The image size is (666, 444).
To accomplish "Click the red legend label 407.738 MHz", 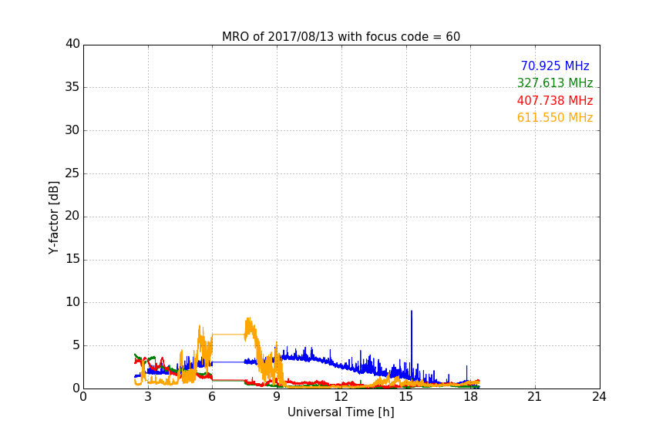I will (555, 100).
